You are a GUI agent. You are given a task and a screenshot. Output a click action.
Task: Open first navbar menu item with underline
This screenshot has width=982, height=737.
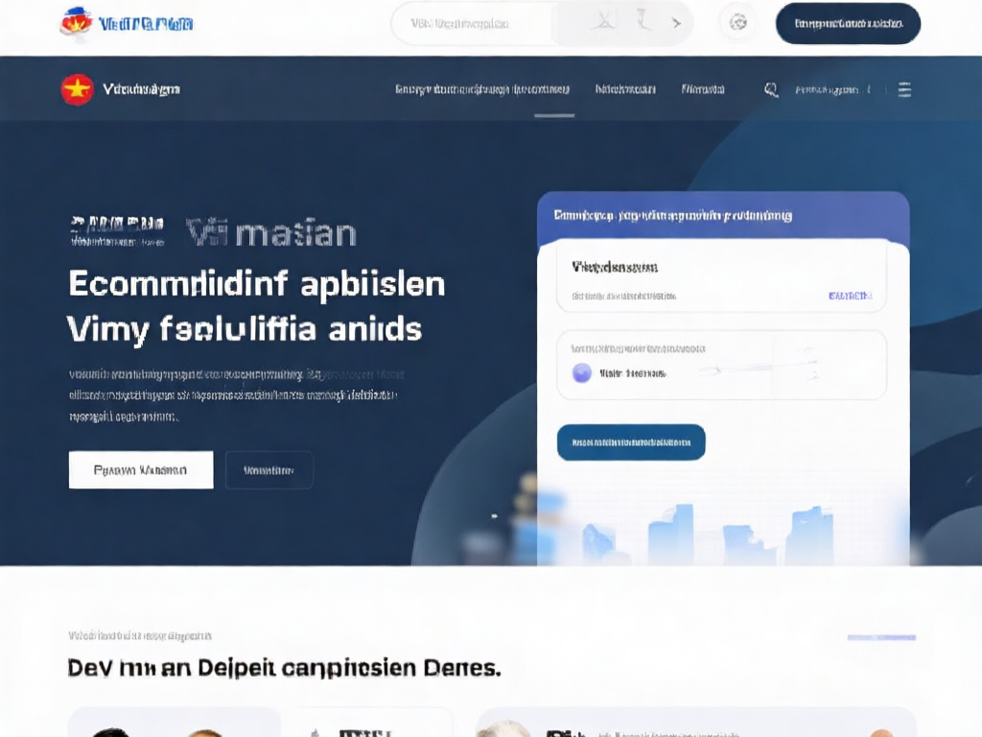(x=482, y=89)
